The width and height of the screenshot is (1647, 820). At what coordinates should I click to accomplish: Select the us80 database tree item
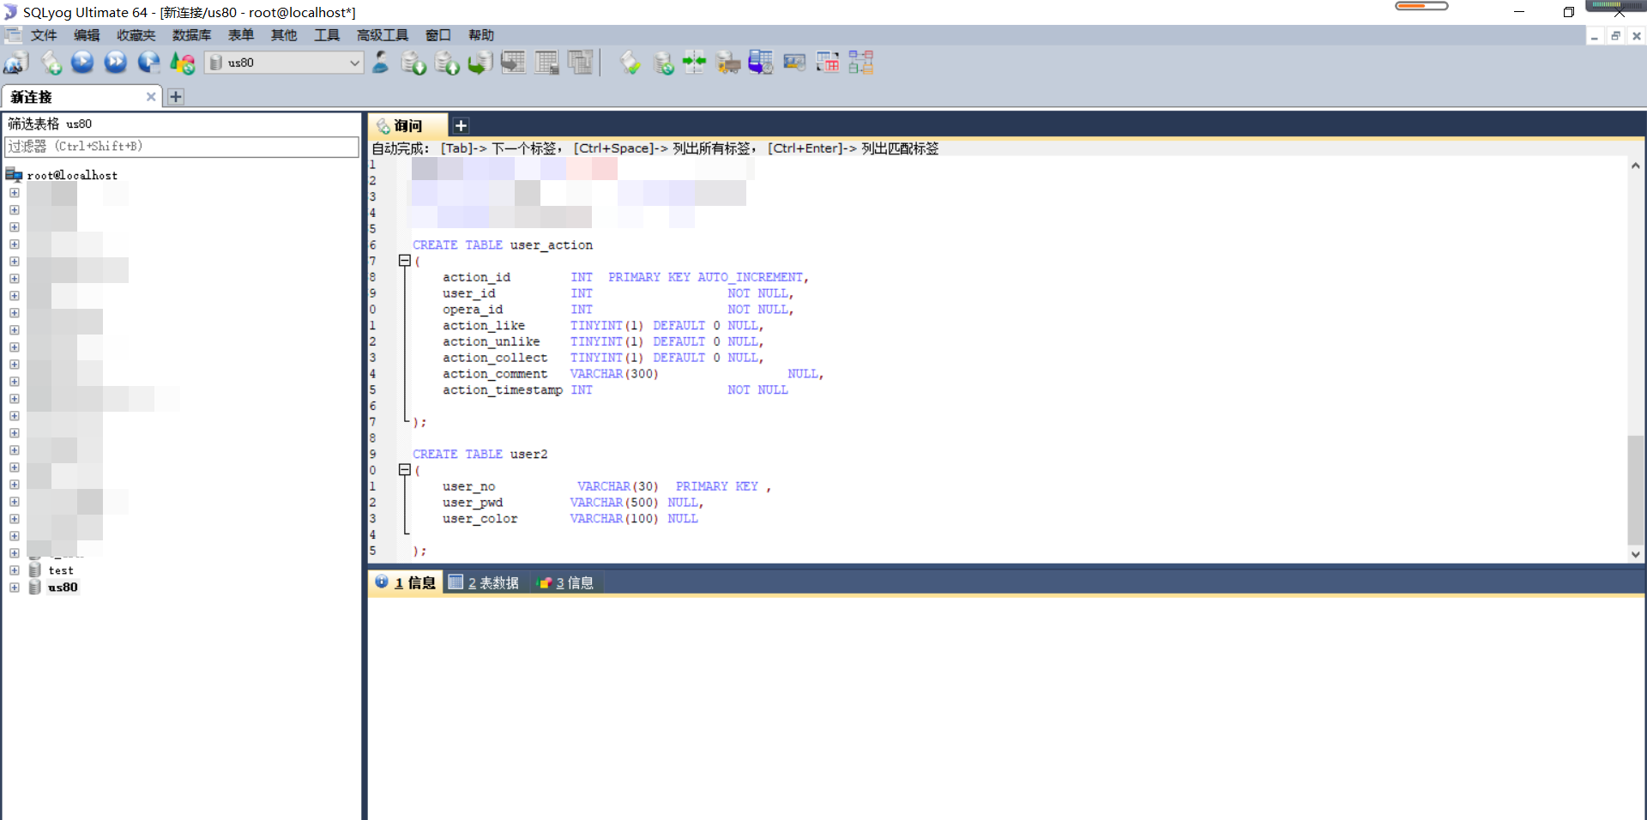(63, 588)
